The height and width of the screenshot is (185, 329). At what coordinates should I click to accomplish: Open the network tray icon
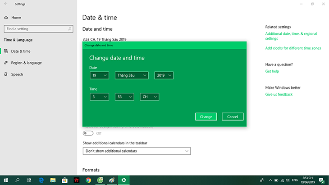(x=282, y=180)
